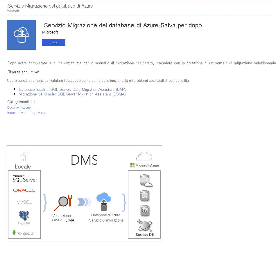The image size is (276, 255).
Task: Click the Cosmos DB planet icon
Action: (x=145, y=226)
